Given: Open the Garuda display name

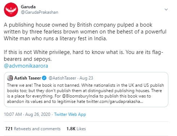Looking at the screenshot, I should pyautogui.click(x=28, y=7).
